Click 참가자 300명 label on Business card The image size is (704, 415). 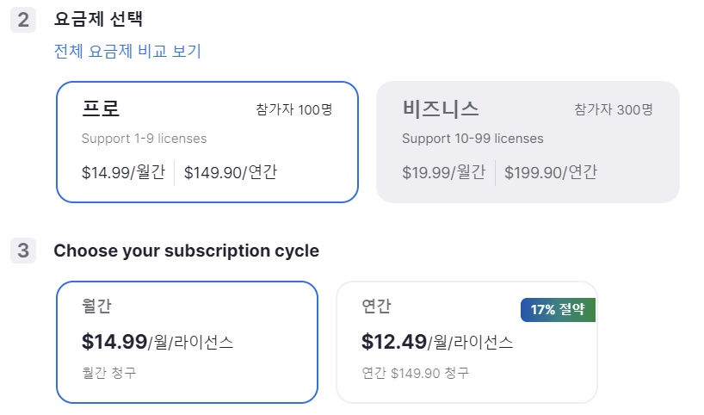[614, 109]
